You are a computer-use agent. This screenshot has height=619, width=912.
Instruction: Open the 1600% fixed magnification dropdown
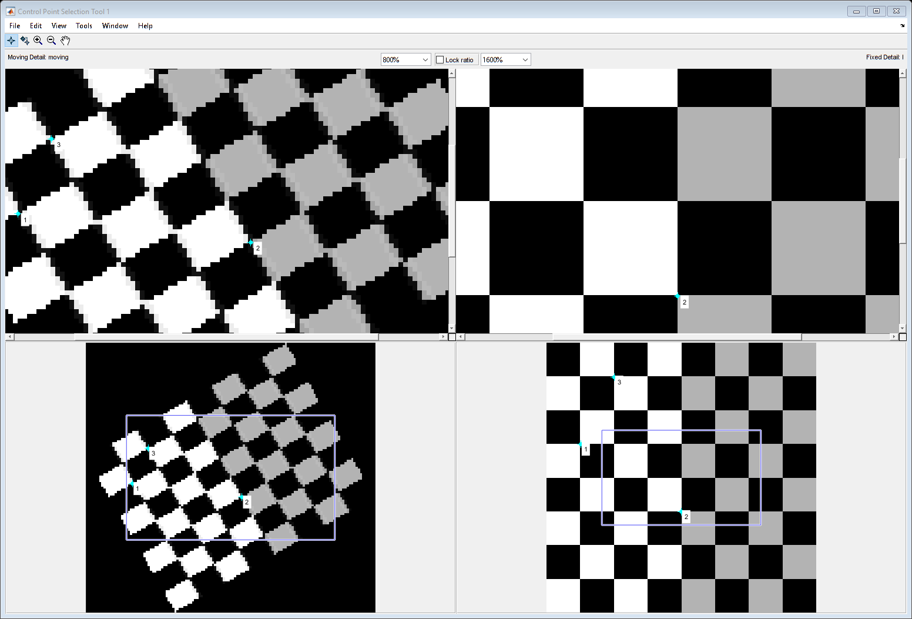(x=506, y=60)
